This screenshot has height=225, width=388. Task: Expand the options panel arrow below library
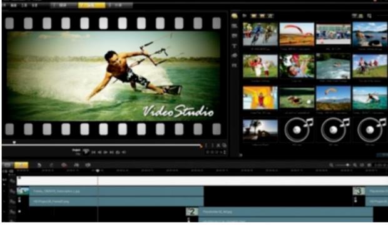pyautogui.click(x=240, y=155)
